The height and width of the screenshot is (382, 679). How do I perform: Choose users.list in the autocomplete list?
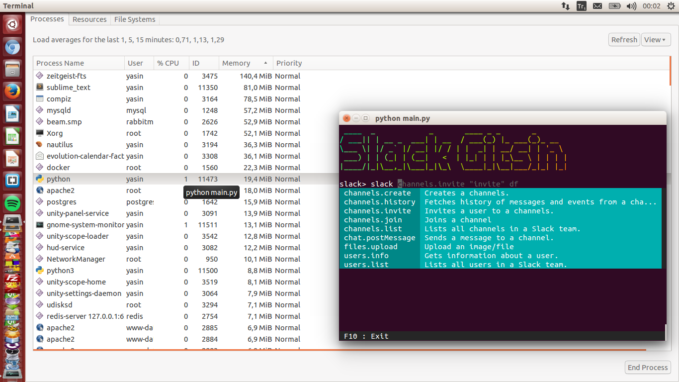tap(501, 265)
